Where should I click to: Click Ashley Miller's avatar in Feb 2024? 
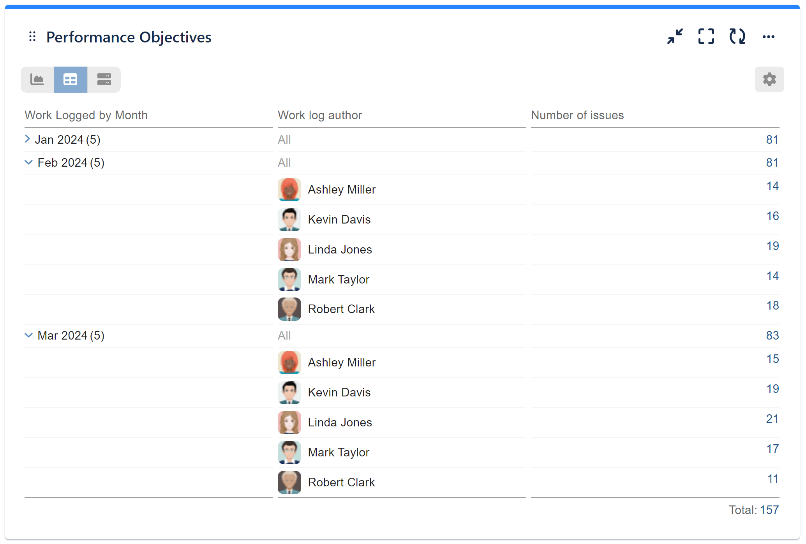tap(289, 190)
